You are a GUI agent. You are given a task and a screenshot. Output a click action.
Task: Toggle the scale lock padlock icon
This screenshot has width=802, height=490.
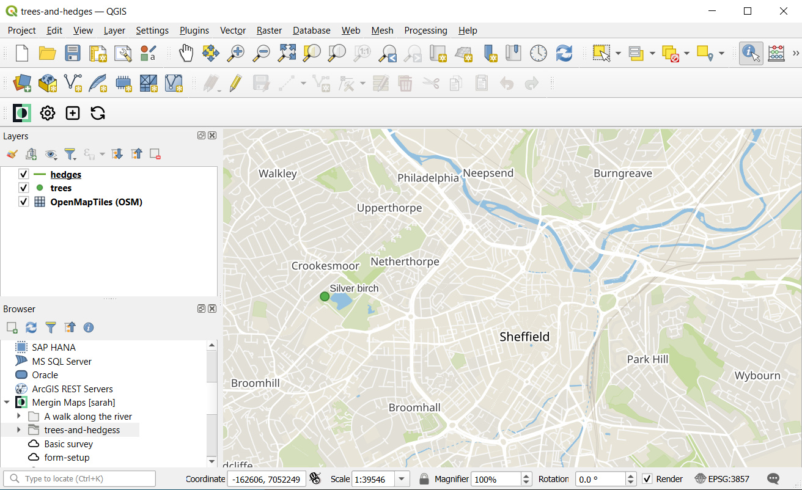424,479
